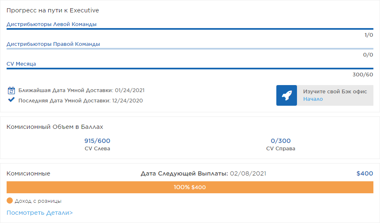The image size is (380, 223).
Task: Click the orange retail income legend dot
Action: tap(9, 200)
